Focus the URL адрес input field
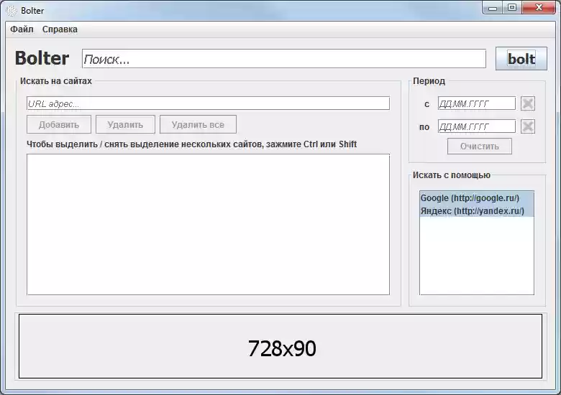The height and width of the screenshot is (395, 561). [x=208, y=103]
